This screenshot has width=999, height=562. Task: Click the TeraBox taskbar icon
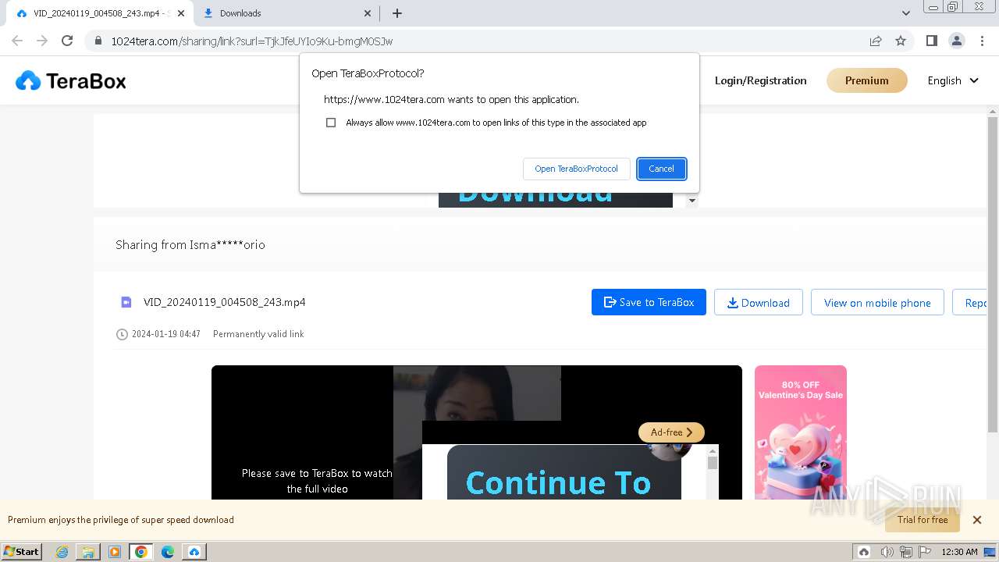[x=194, y=552]
